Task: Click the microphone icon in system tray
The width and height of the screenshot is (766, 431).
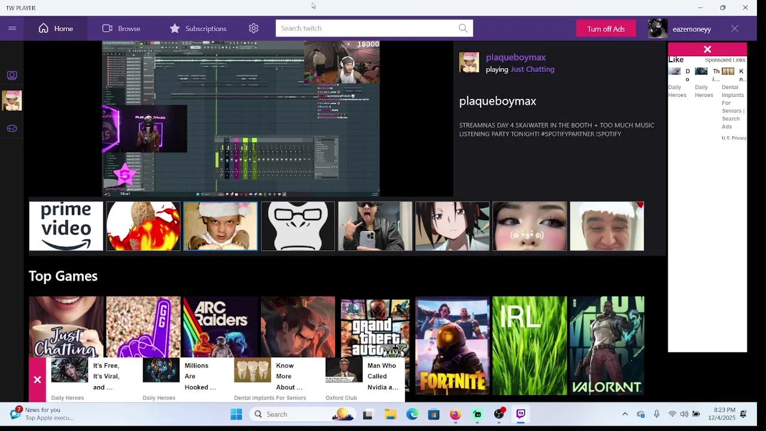Action: click(656, 414)
